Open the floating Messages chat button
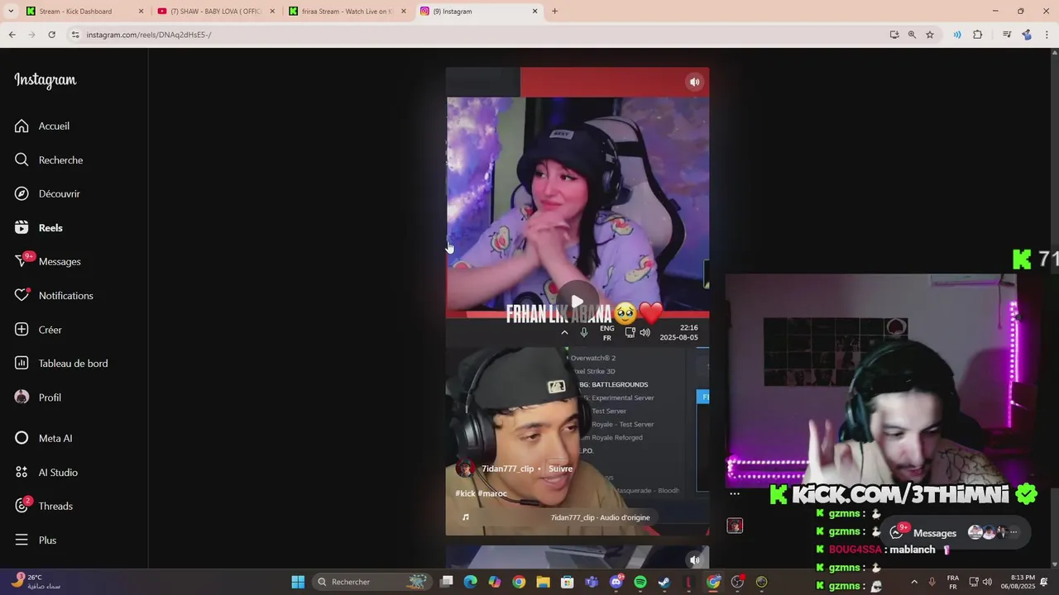1059x595 pixels. tap(954, 533)
